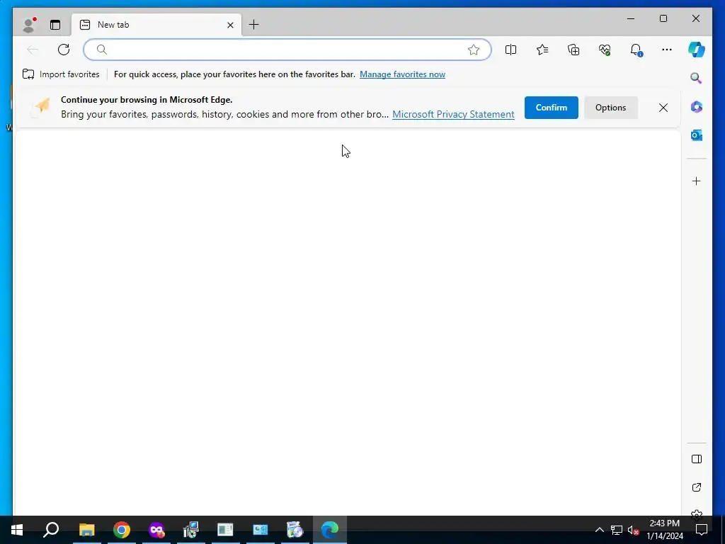Focus the address bar field
The image size is (725, 544).
(287, 50)
